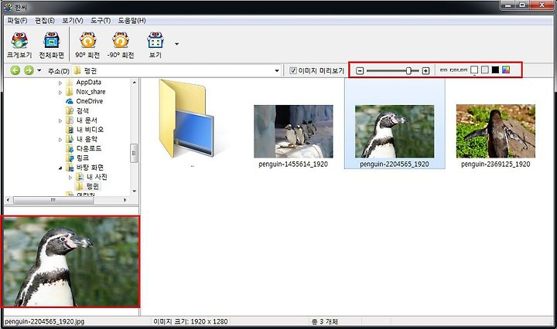The width and height of the screenshot is (557, 329).
Task: Open navigation history dropdown arrow
Action: point(39,70)
